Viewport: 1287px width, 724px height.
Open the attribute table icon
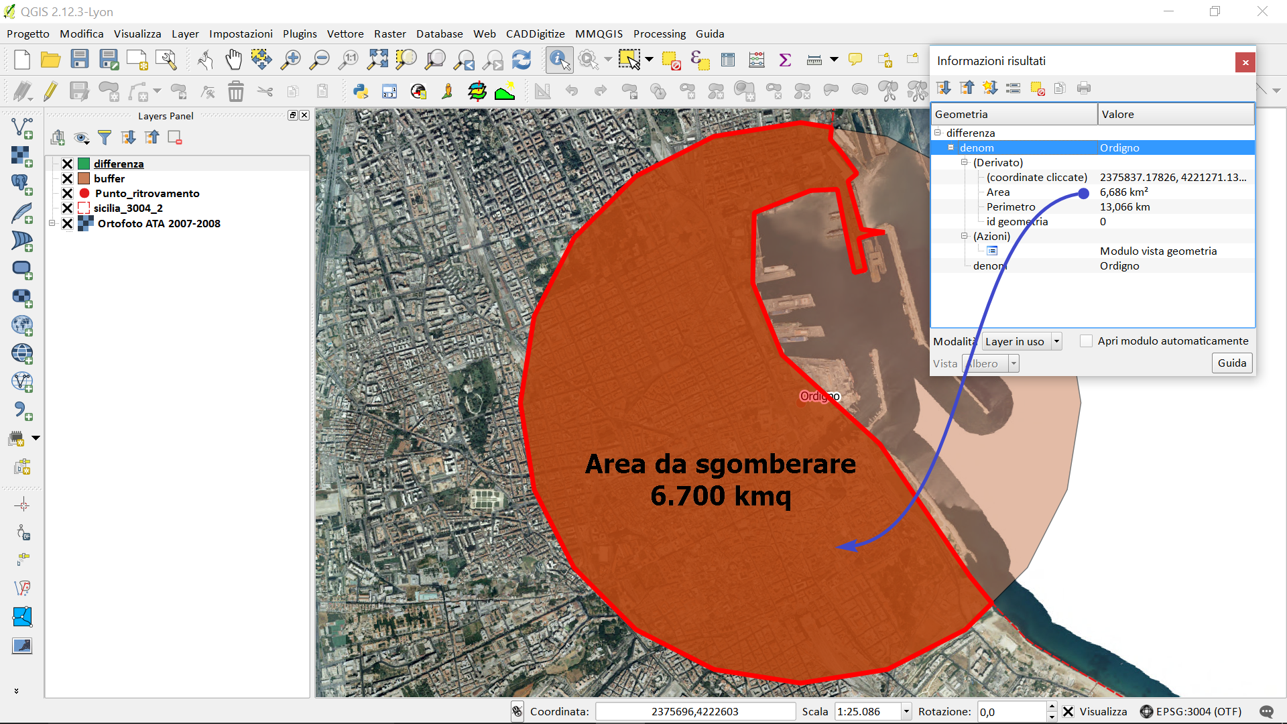coord(728,60)
